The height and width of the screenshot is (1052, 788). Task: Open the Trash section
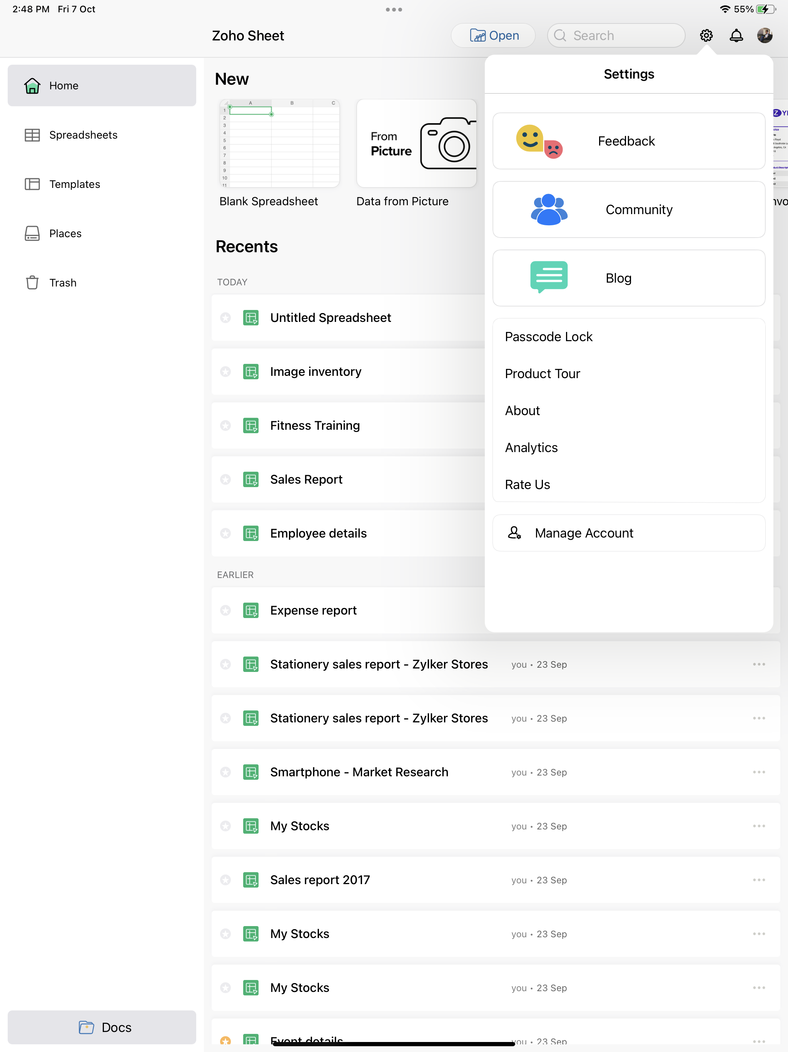[x=63, y=283]
